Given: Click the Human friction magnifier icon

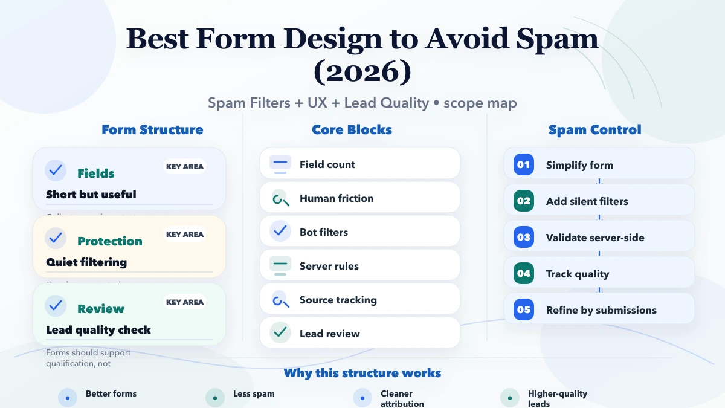Looking at the screenshot, I should tap(280, 198).
